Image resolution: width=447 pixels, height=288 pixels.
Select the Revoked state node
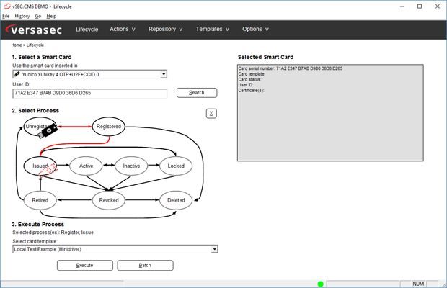tap(109, 200)
